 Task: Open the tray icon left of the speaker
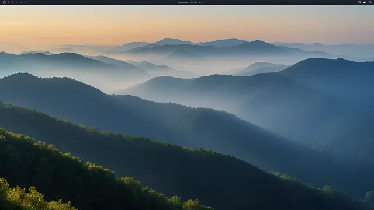click(359, 2)
